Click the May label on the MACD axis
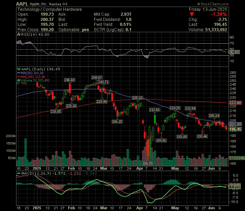 coord(175,208)
